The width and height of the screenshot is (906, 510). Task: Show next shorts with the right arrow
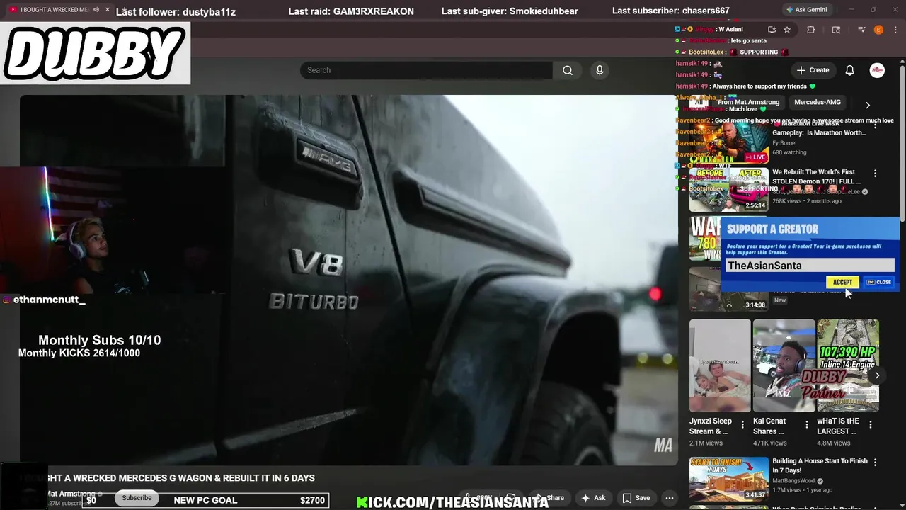877,375
